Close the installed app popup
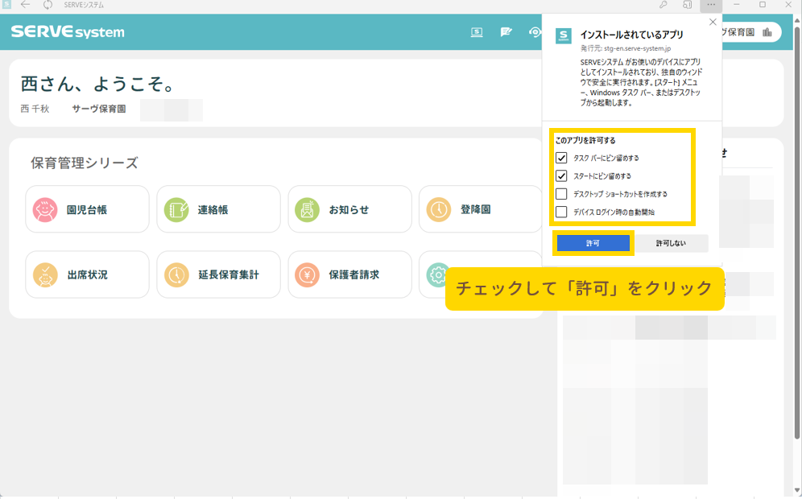 point(712,23)
